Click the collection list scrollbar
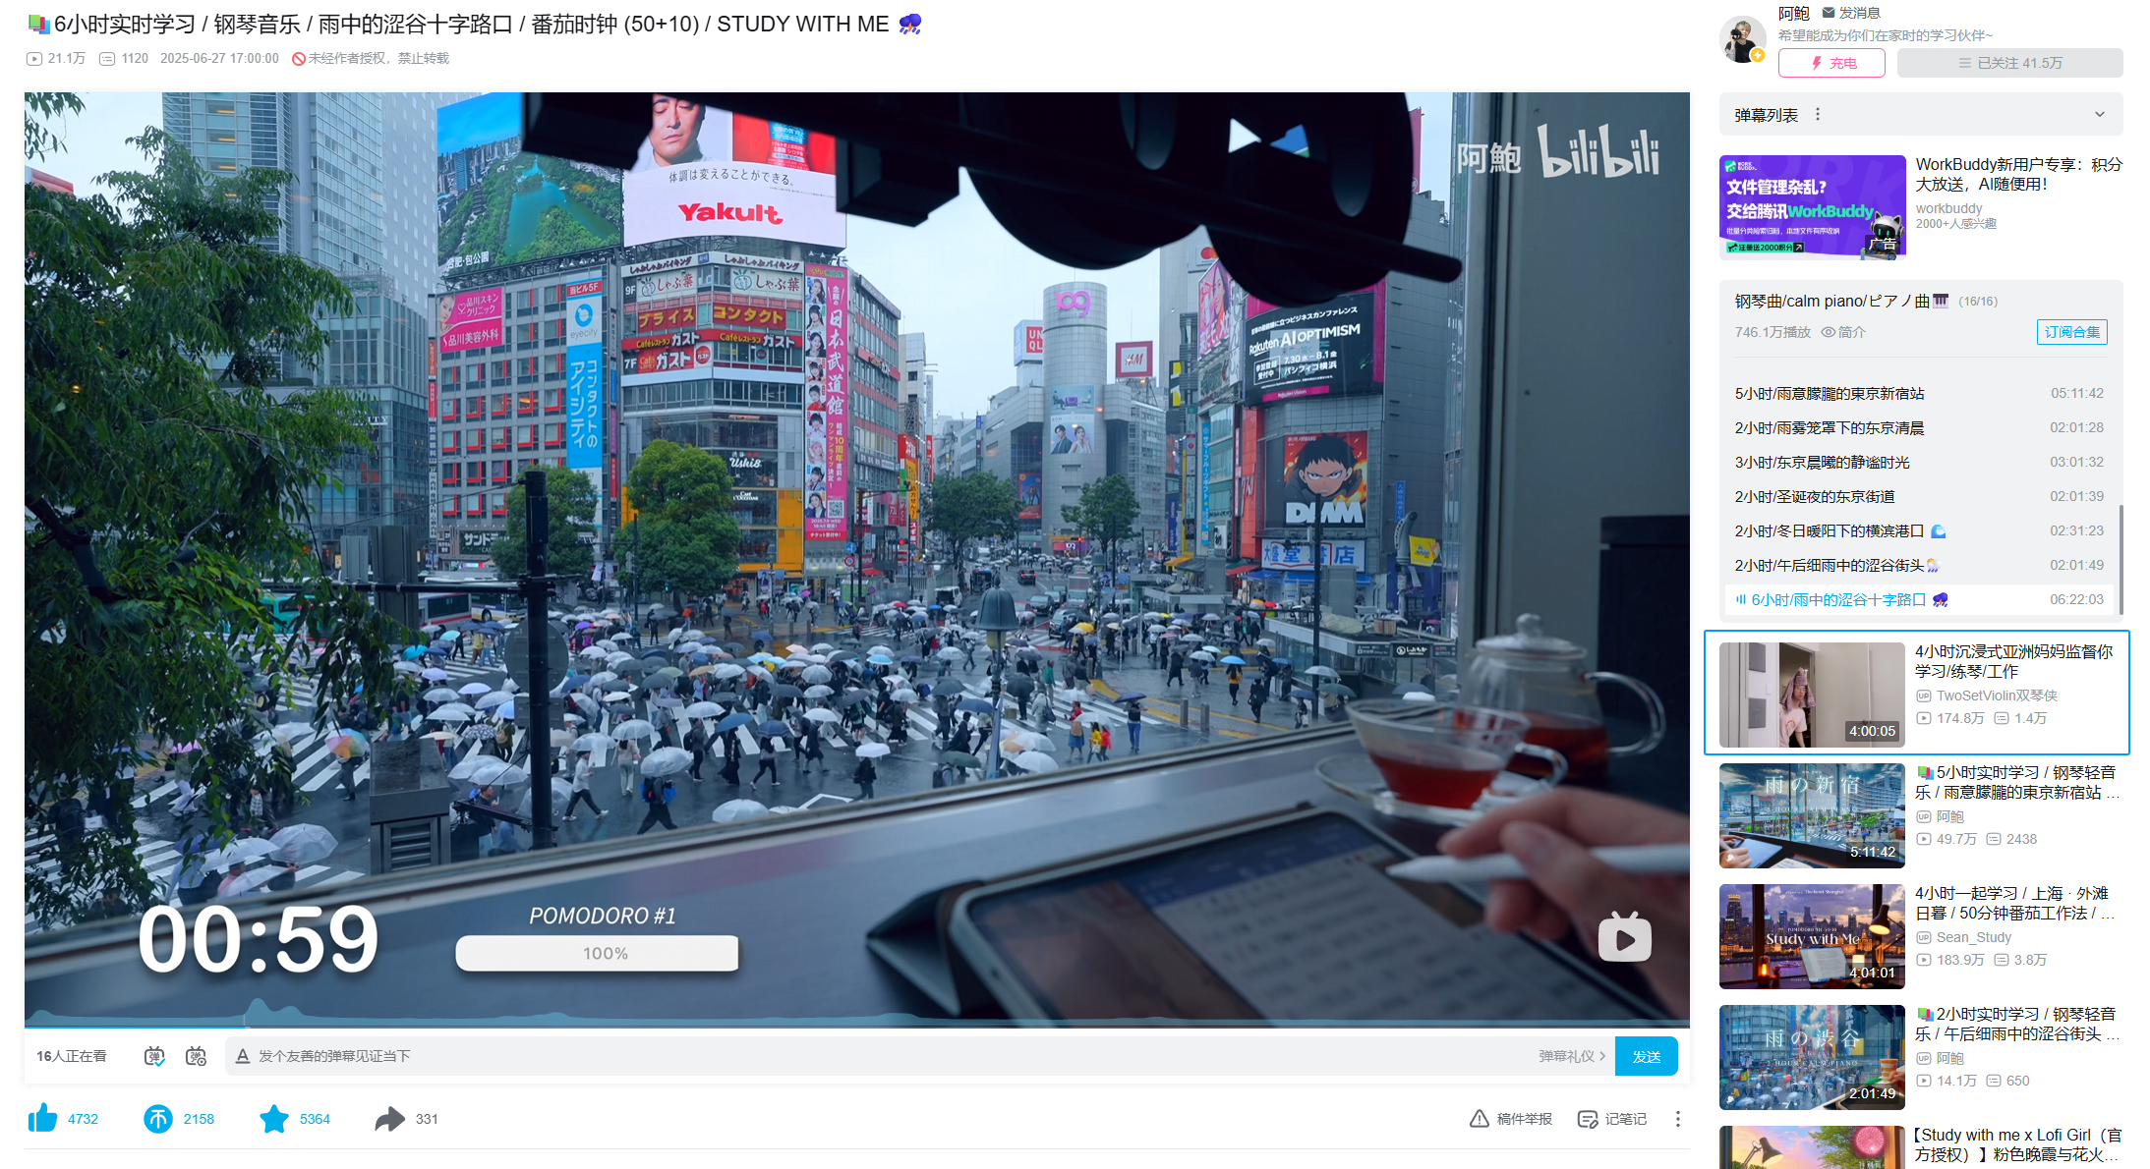The height and width of the screenshot is (1169, 2150). point(2121,560)
